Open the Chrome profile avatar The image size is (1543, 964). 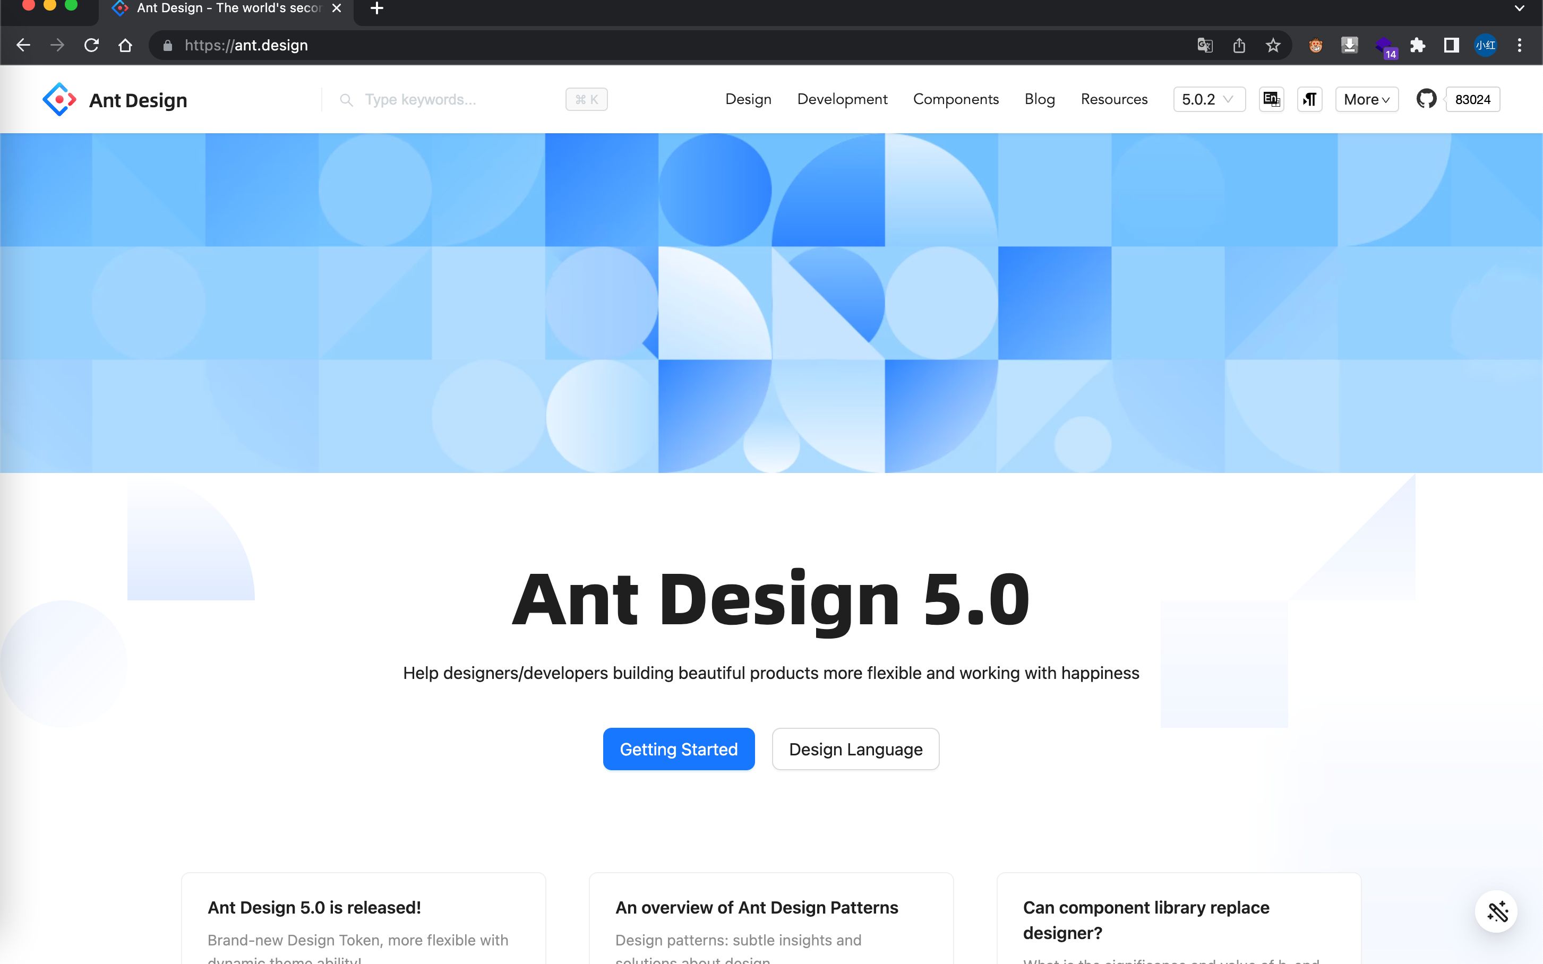click(x=1486, y=45)
